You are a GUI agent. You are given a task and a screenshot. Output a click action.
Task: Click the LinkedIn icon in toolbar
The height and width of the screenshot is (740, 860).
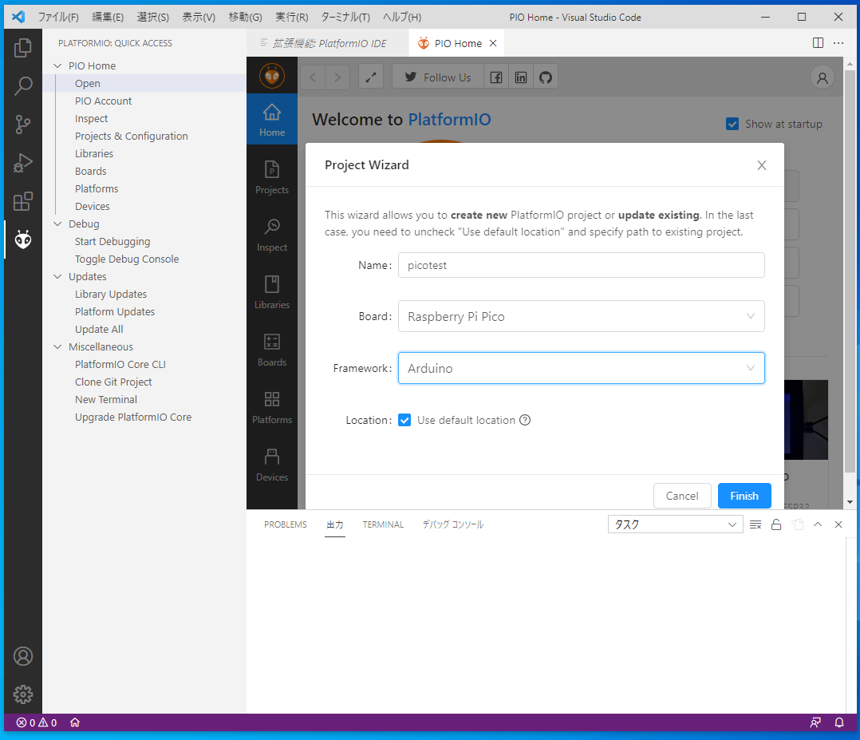[x=520, y=77]
